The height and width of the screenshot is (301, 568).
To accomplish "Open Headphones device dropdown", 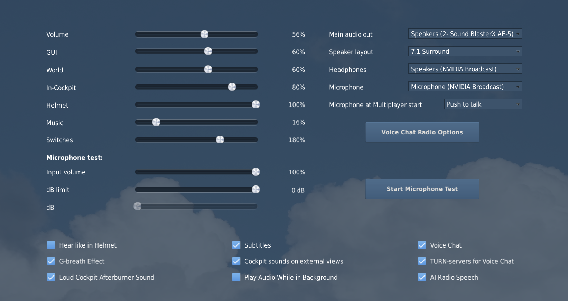I will click(x=465, y=69).
